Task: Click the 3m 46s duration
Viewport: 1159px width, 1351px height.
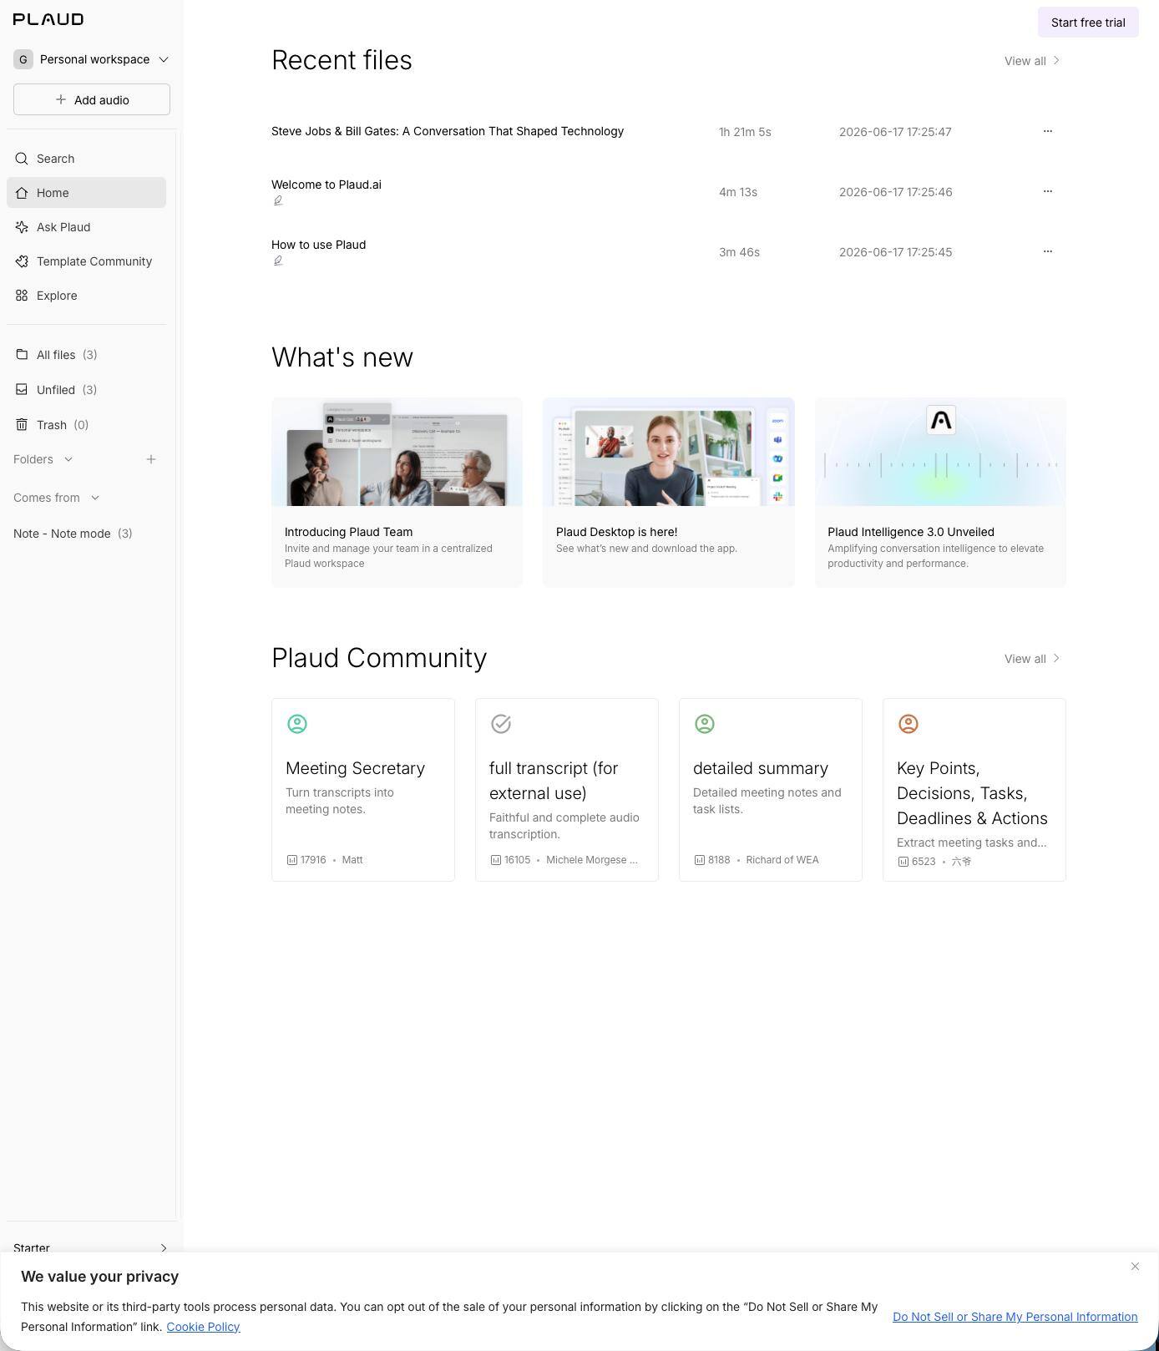Action: coord(739,252)
